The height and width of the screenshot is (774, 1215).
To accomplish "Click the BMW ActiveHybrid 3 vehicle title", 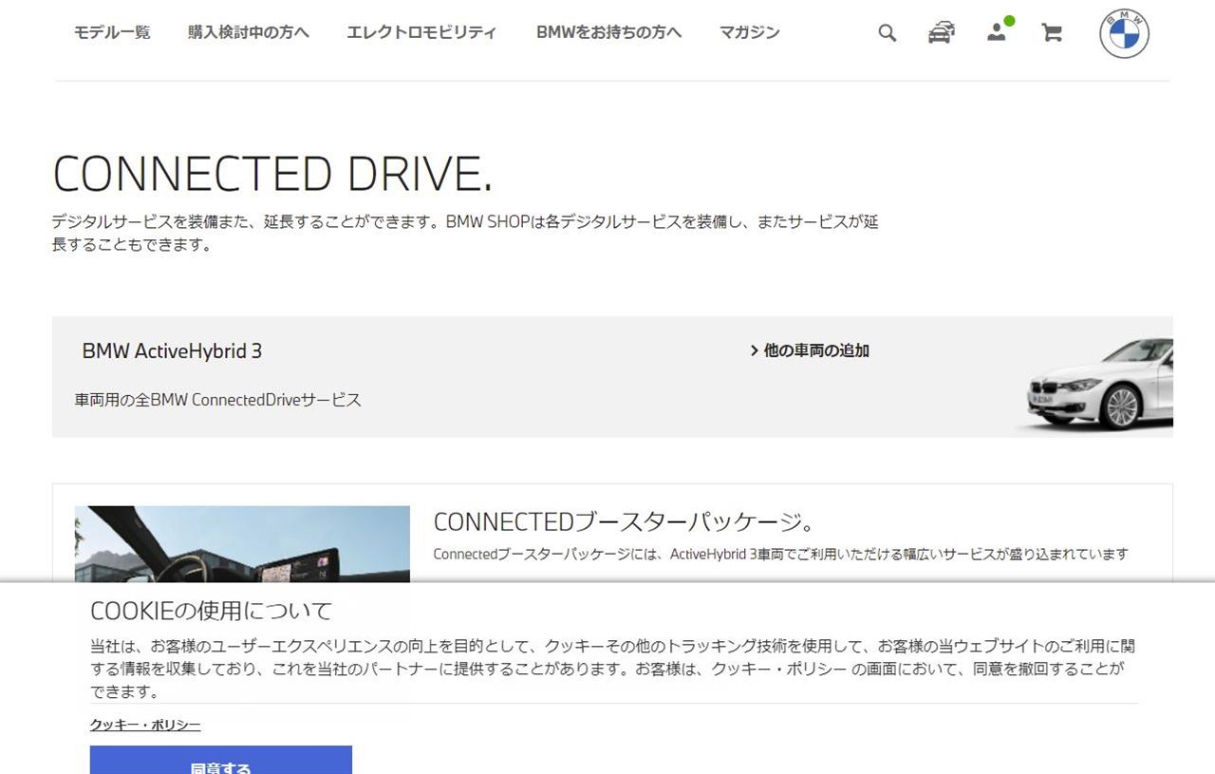I will click(172, 351).
